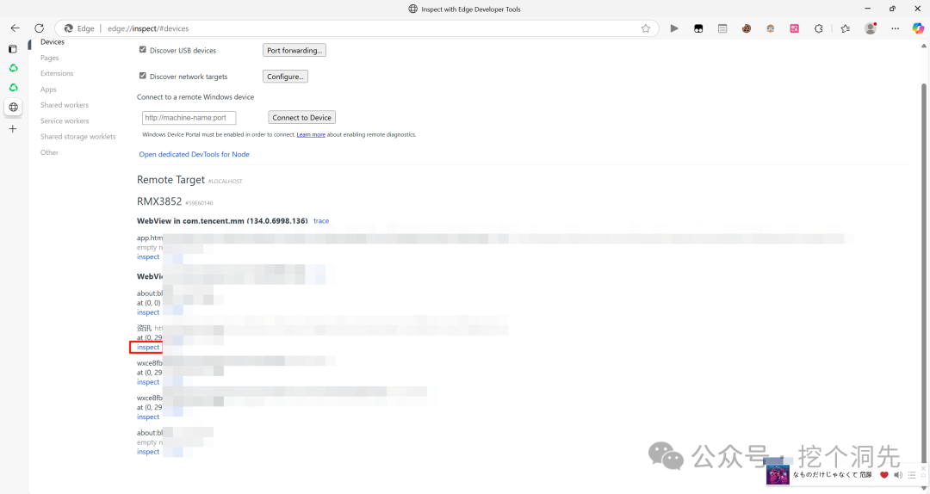The width and height of the screenshot is (930, 494).
Task: Click inspect under the last about:bl empty entry
Action: [x=148, y=452]
